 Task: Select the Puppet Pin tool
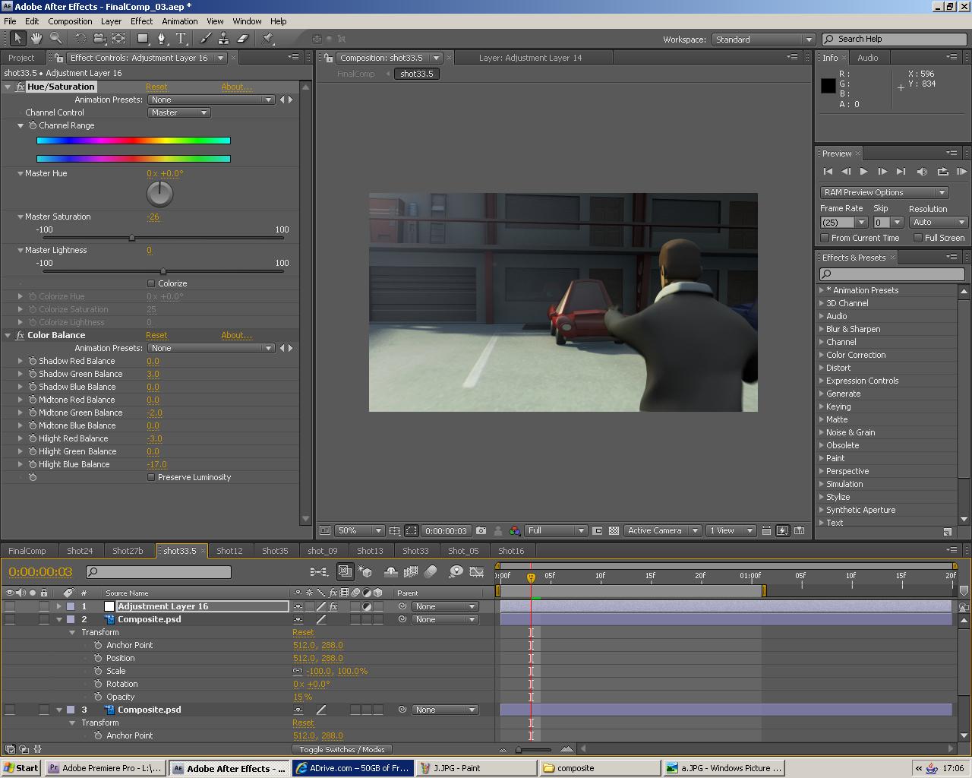tap(268, 38)
